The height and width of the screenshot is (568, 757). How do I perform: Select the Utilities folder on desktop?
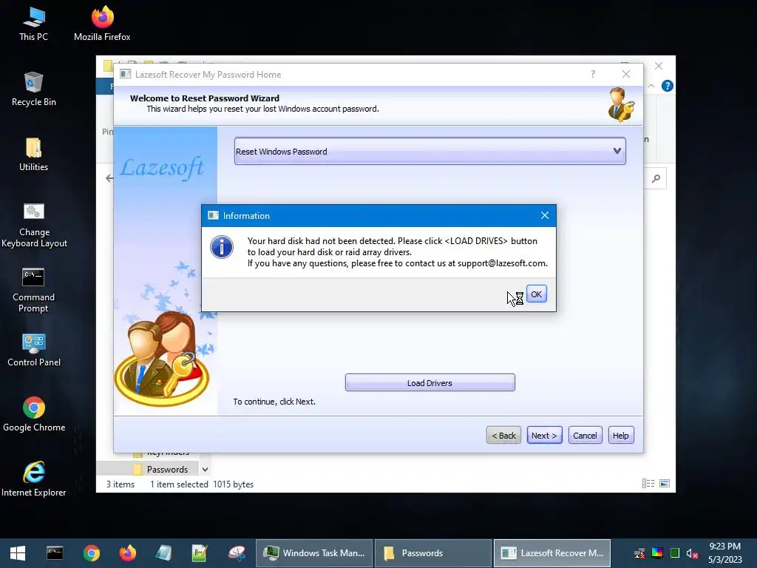coord(34,155)
